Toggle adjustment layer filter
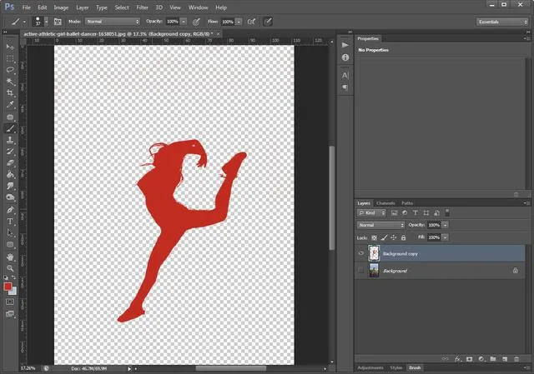The width and height of the screenshot is (534, 374). pos(405,213)
